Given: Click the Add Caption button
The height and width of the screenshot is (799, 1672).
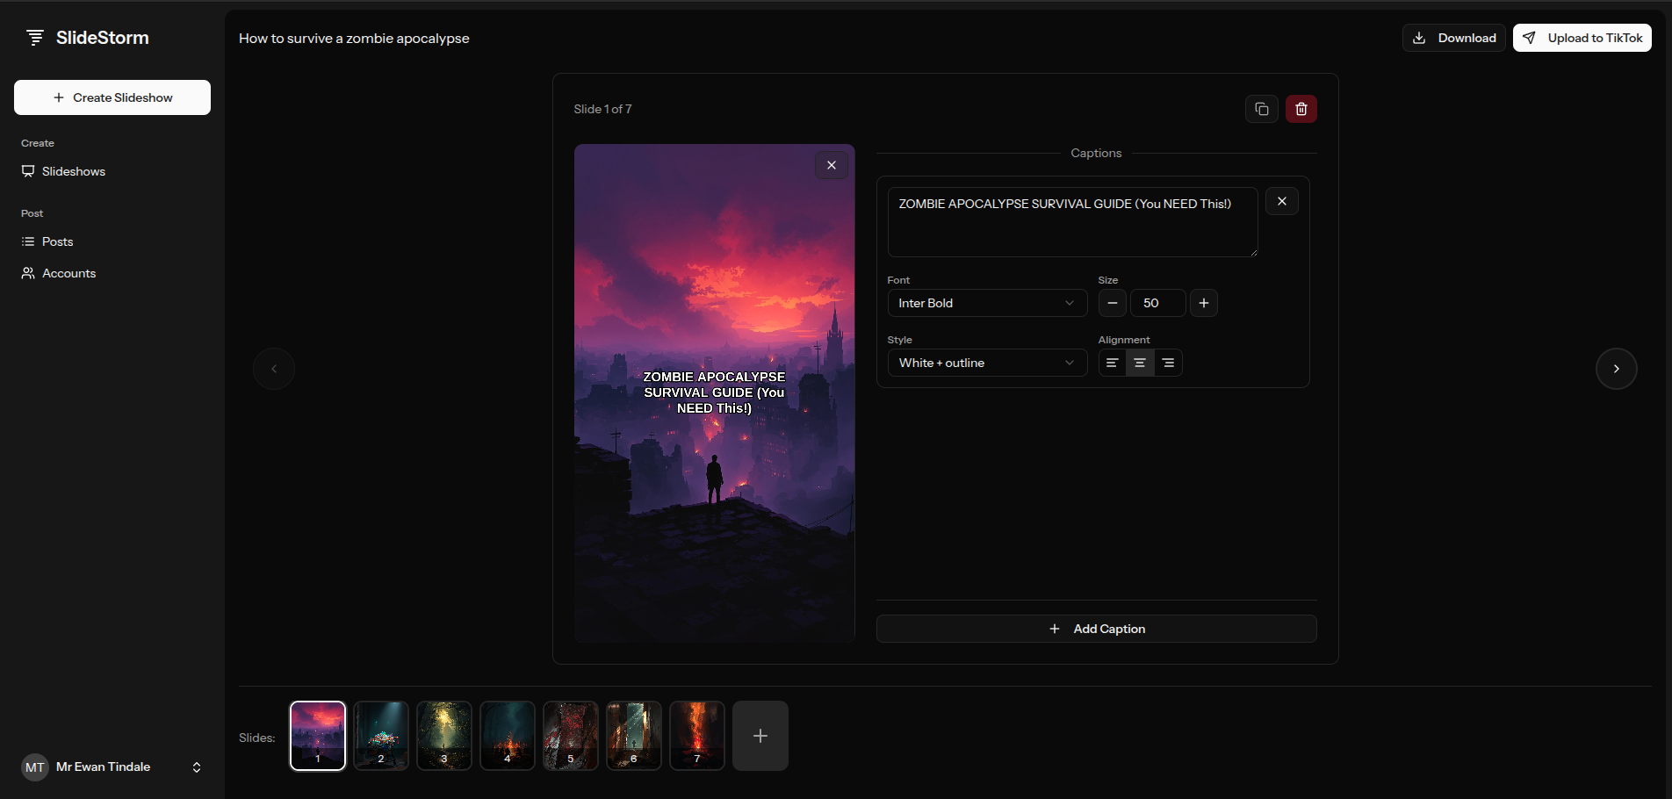Looking at the screenshot, I should [1096, 629].
